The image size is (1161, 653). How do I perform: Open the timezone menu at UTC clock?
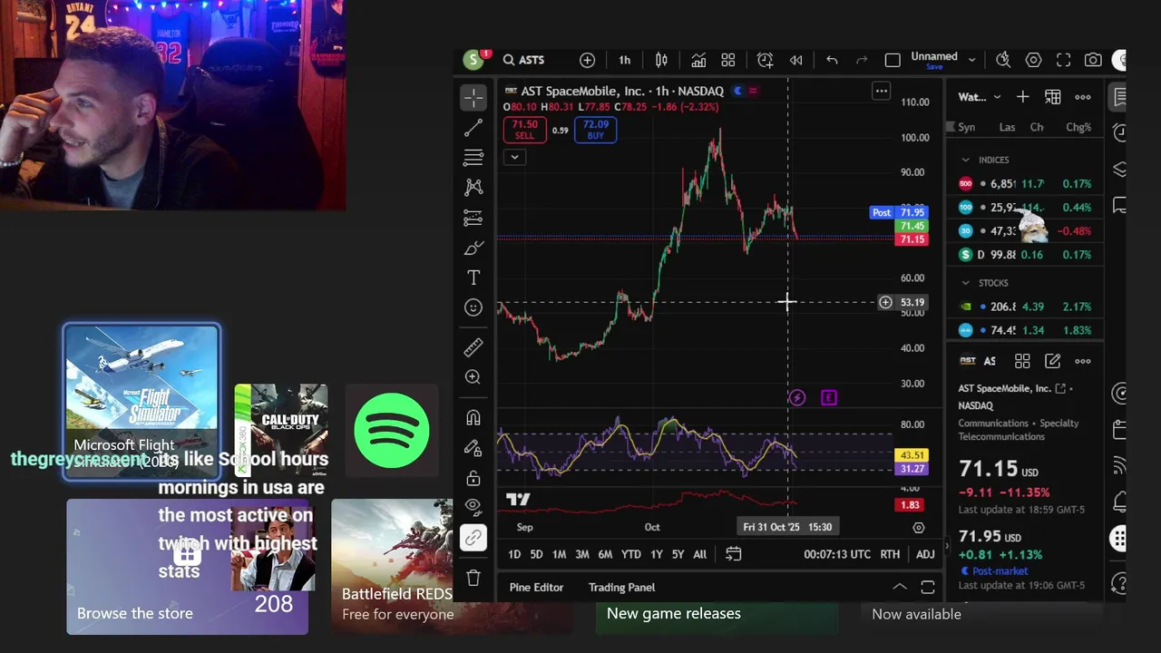tap(837, 554)
